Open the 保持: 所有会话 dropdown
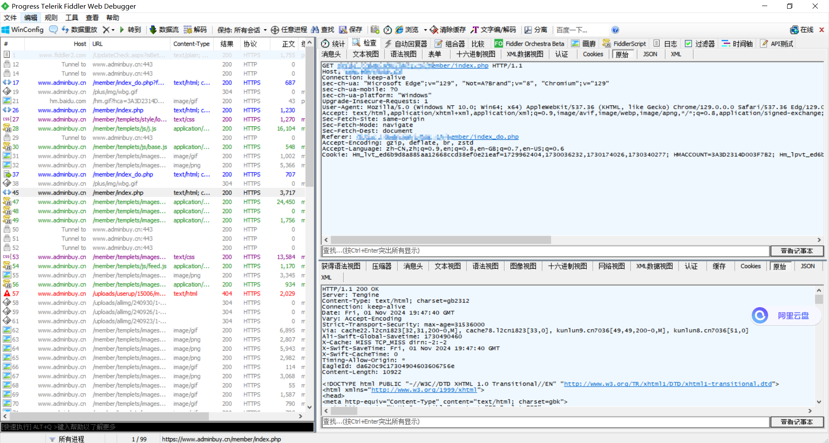The height and width of the screenshot is (443, 829). click(242, 30)
